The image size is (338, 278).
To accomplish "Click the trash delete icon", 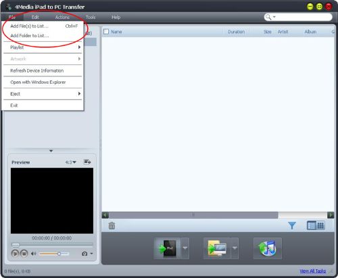I will point(112,225).
